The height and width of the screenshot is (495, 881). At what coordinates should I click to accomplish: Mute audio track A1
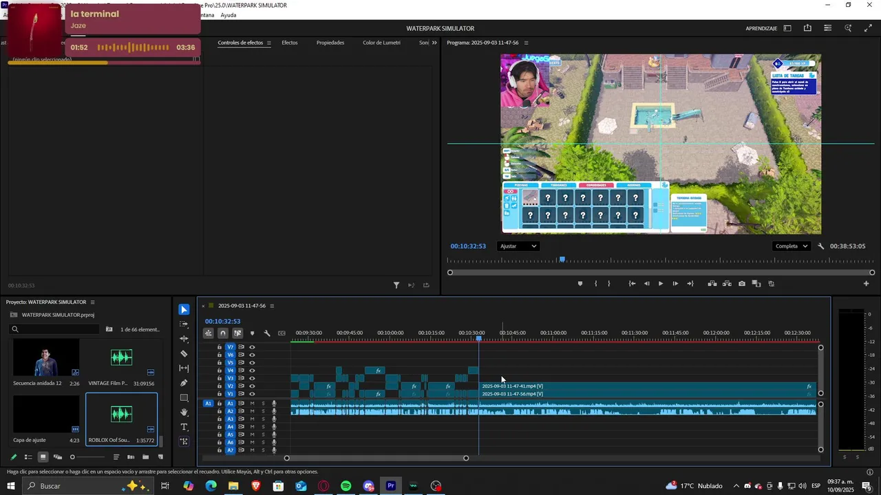252,404
